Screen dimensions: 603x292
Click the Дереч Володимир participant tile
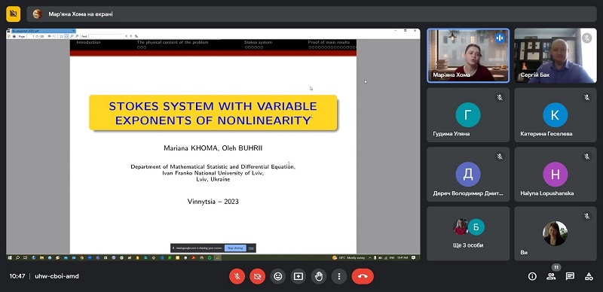(x=468, y=175)
